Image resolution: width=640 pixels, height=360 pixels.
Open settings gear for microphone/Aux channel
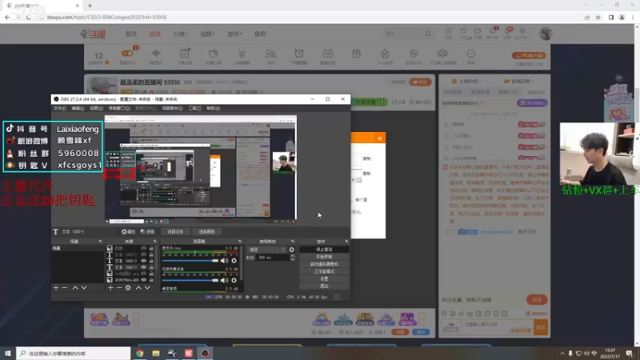(234, 261)
